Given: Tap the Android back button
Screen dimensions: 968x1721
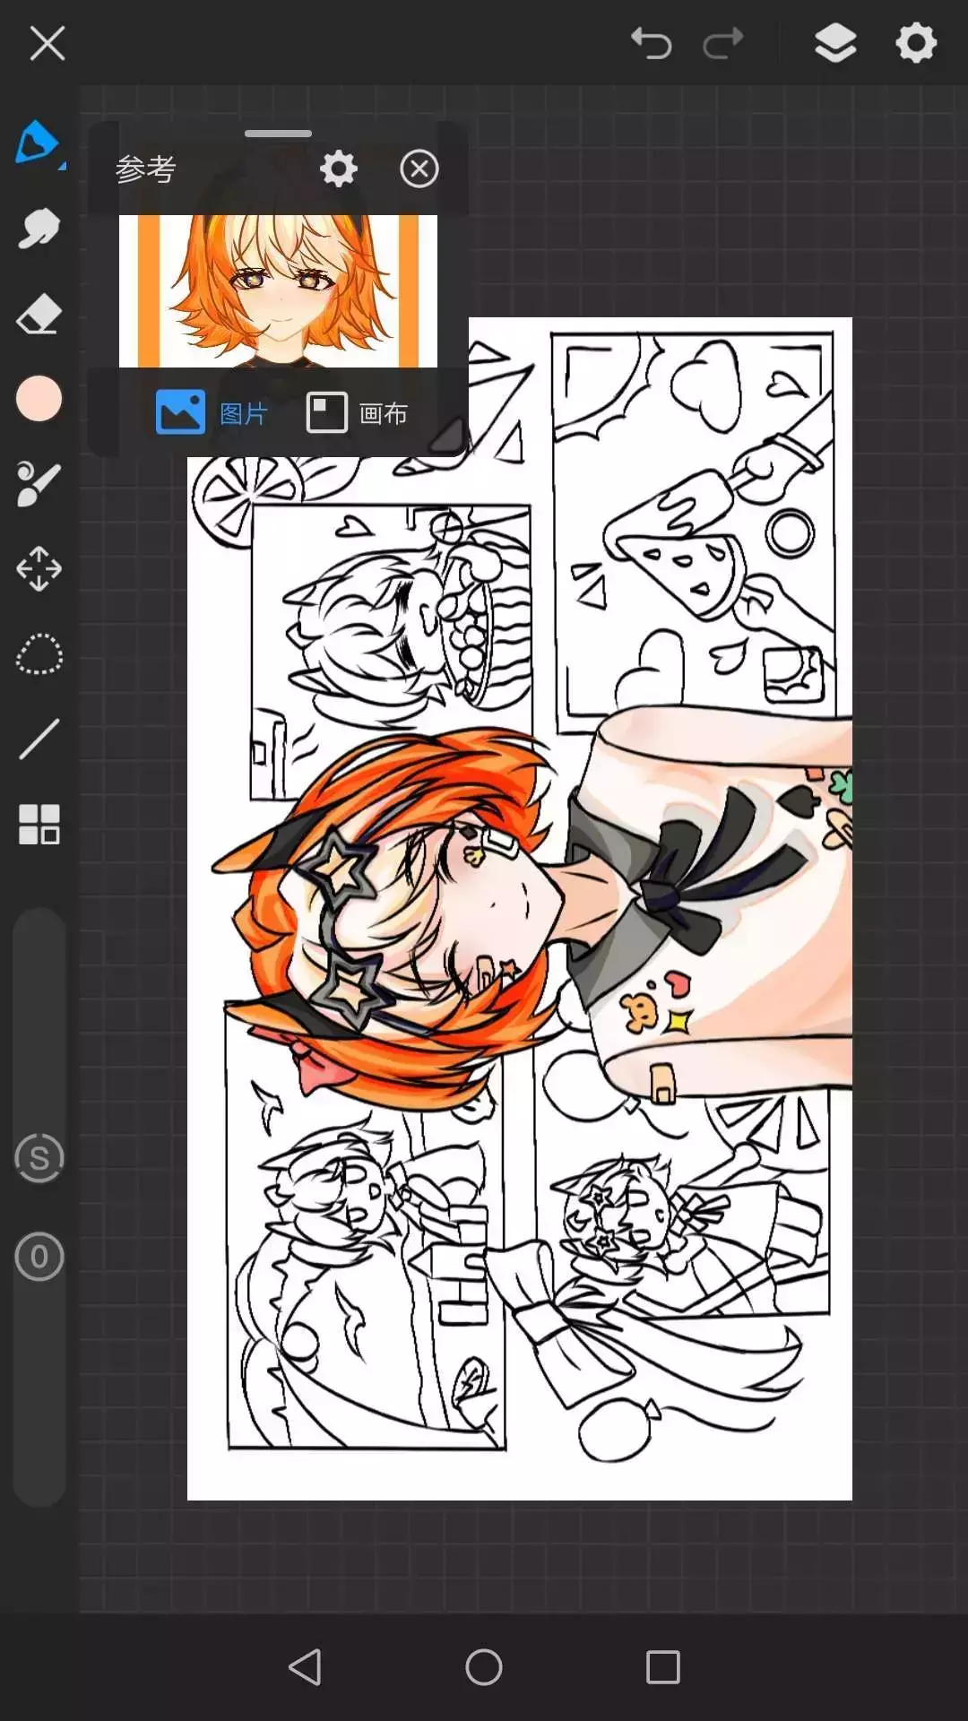Looking at the screenshot, I should click(x=305, y=1667).
